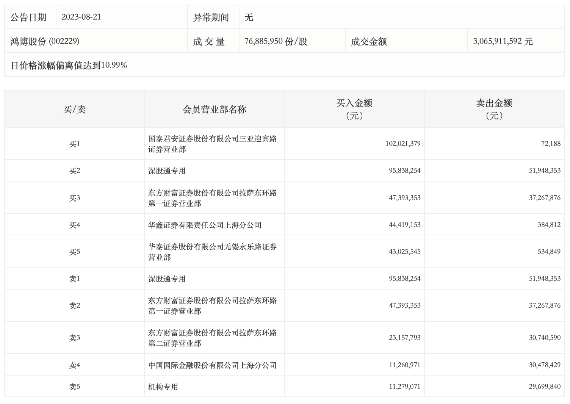Viewport: 570px width, 404px height.
Task: Click the 卖3 row label
Action: pos(74,338)
